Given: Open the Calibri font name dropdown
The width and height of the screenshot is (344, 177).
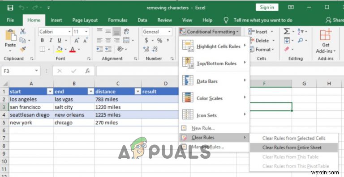Looking at the screenshot, I should 69,32.
